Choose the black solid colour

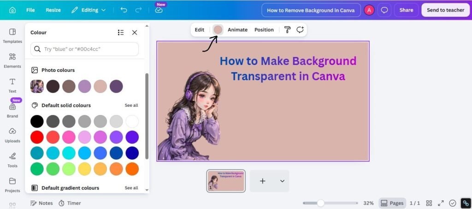pos(37,122)
